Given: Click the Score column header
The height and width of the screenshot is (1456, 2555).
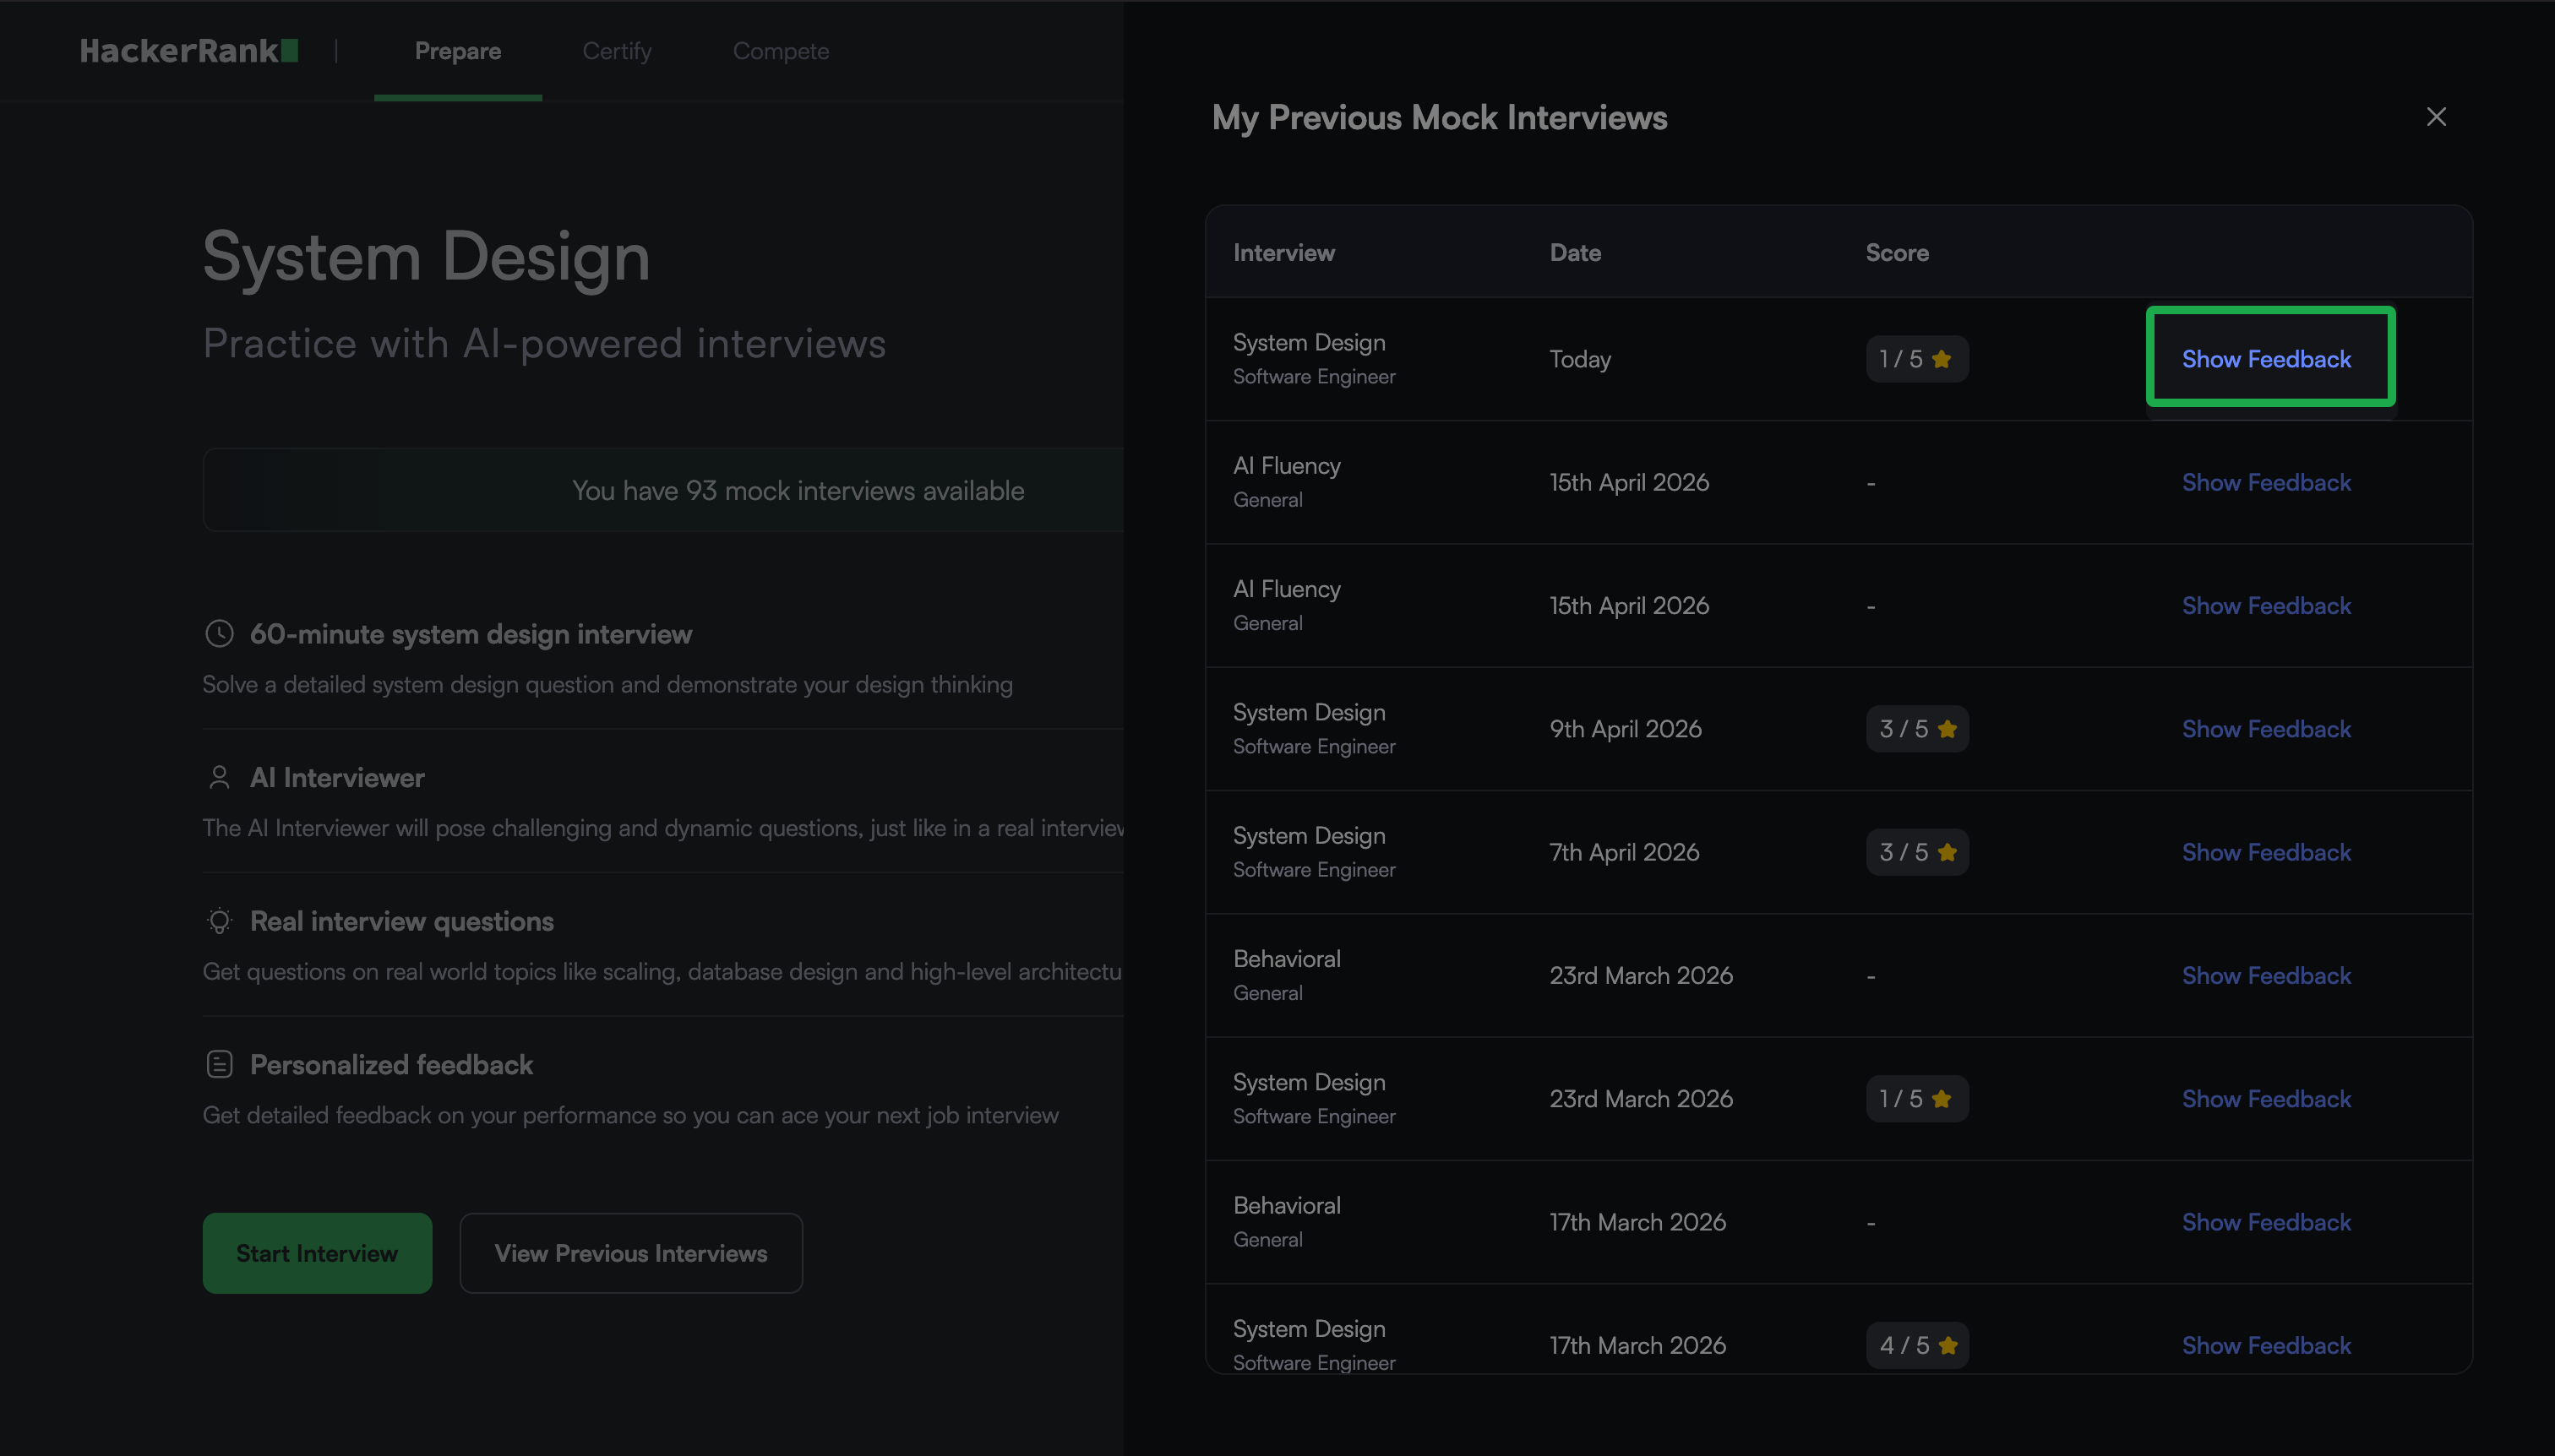Looking at the screenshot, I should tap(1897, 253).
